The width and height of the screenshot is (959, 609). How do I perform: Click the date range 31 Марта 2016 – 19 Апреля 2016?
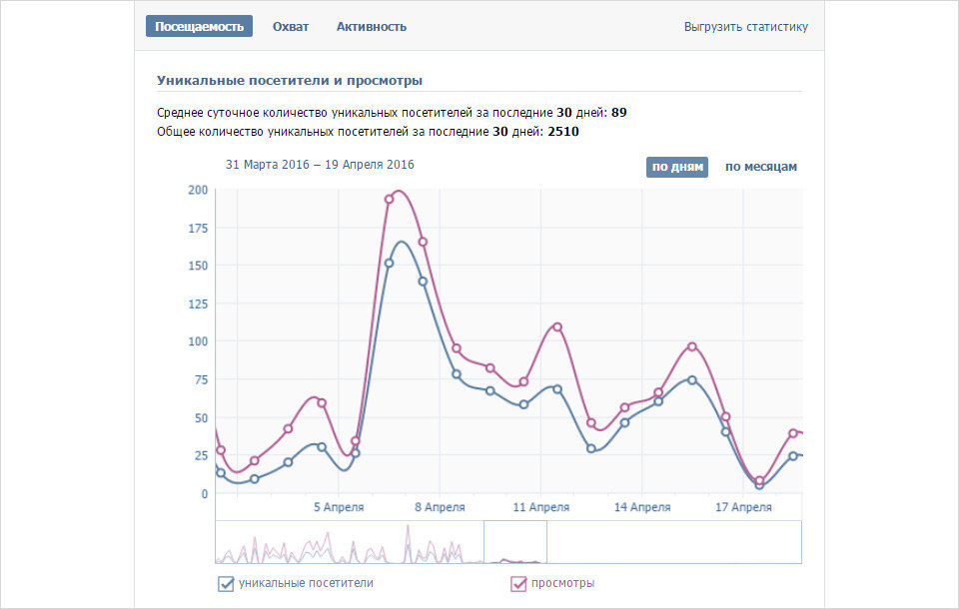coord(320,165)
